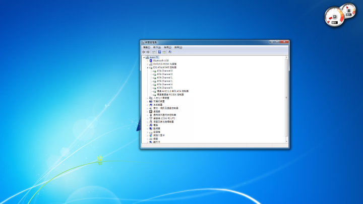Screen dimensions: 363x204
Task: Expand the 連接埠 (COM 和 LPT) category
Action: [x=147, y=118]
